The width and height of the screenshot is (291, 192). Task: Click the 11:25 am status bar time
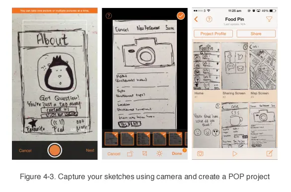pyautogui.click(x=235, y=11)
